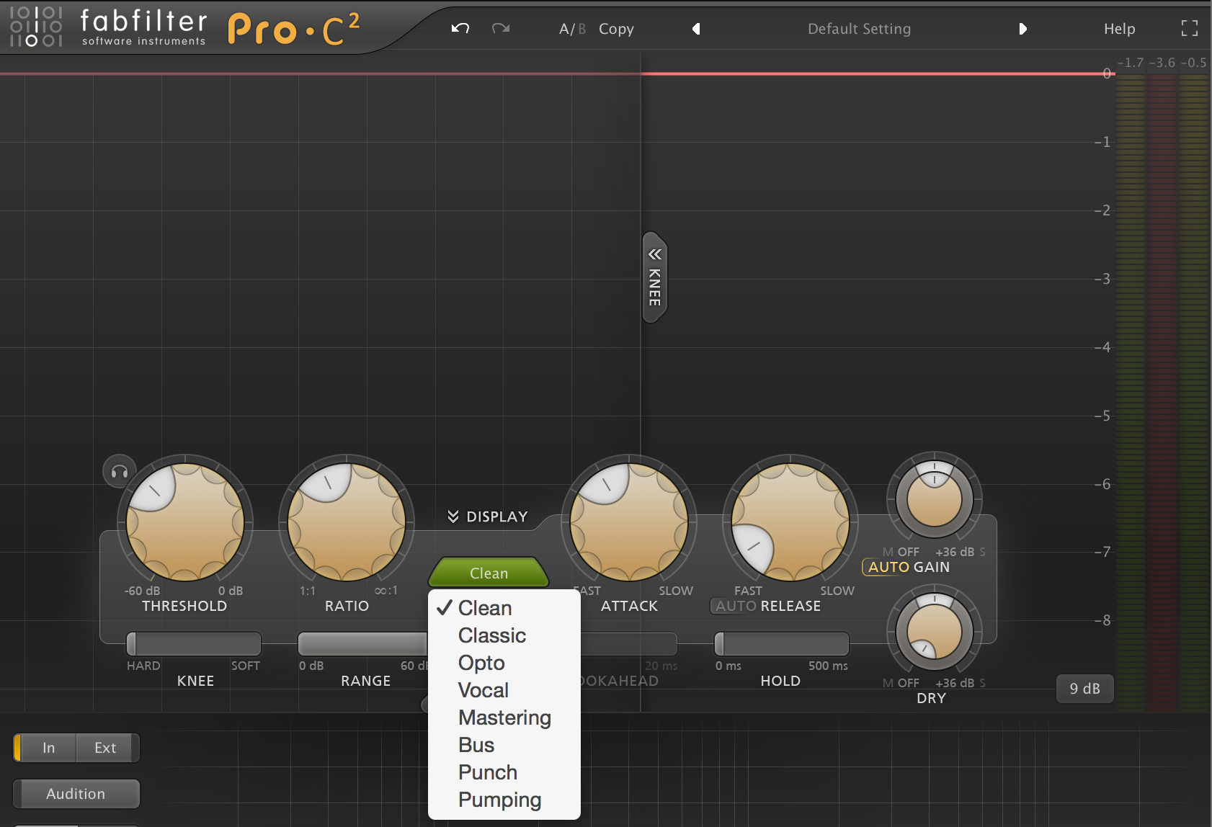The width and height of the screenshot is (1212, 827).
Task: Pick Bus compression style
Action: point(504,745)
